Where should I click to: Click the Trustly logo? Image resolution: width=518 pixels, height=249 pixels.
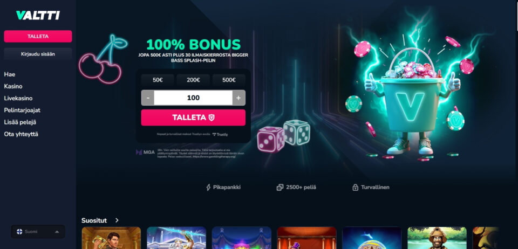tap(220, 135)
